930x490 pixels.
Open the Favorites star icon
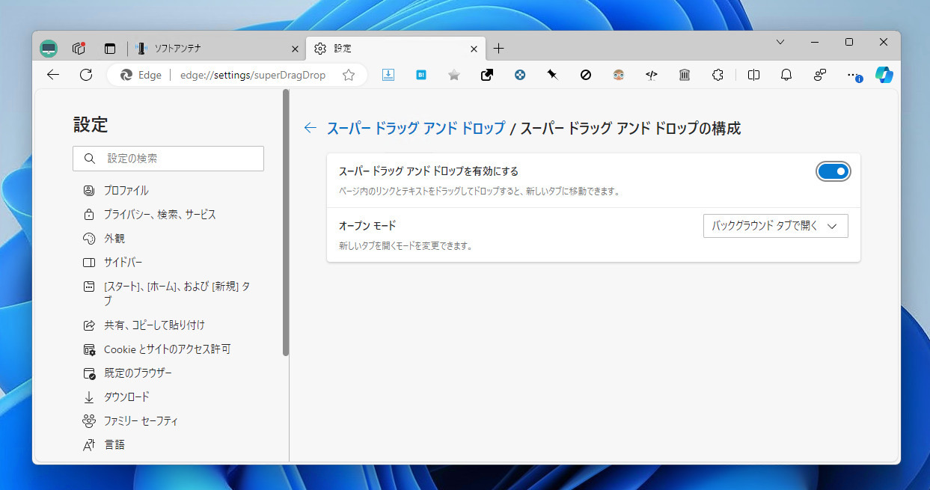click(453, 75)
